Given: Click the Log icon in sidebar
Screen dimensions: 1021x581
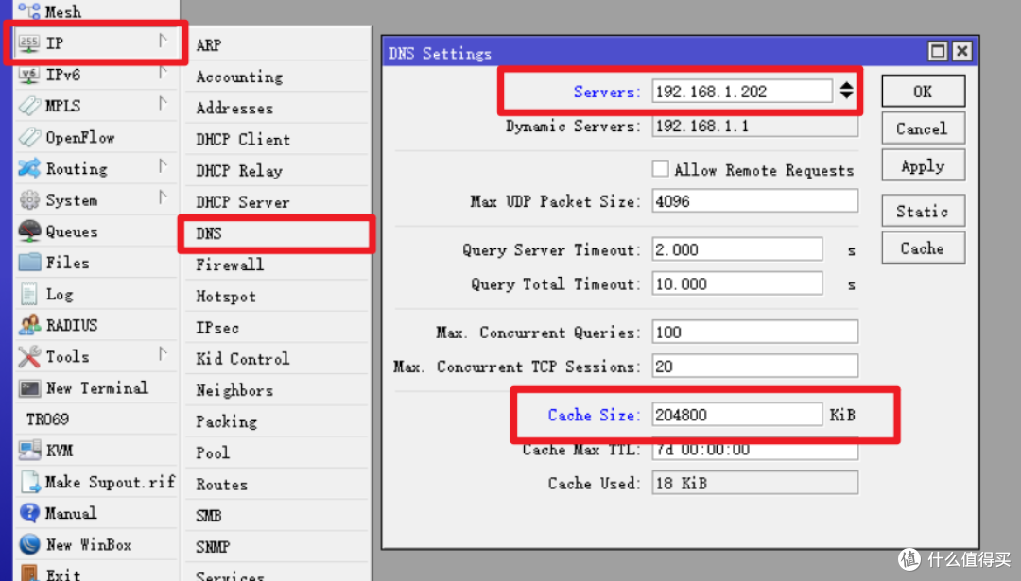Looking at the screenshot, I should [x=29, y=294].
